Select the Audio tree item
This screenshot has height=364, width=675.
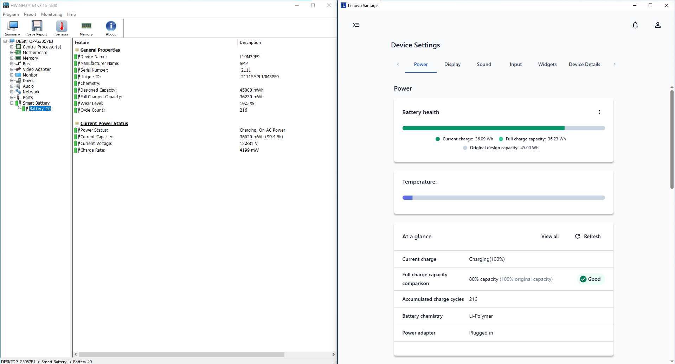click(28, 86)
